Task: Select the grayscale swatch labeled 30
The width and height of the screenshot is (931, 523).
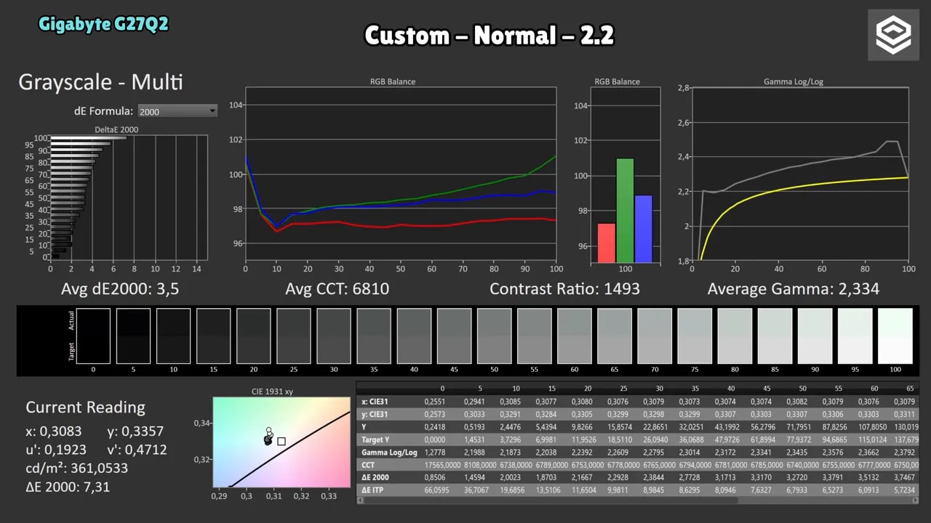Action: pos(334,336)
